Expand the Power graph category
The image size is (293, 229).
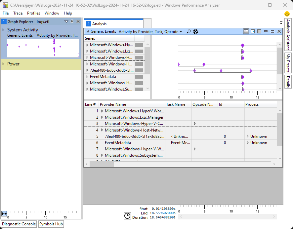(3, 64)
